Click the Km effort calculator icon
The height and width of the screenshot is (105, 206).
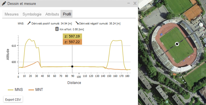point(57,29)
